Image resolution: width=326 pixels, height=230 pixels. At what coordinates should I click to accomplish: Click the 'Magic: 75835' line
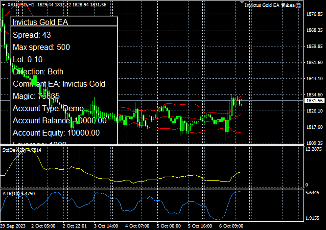pos(36,96)
